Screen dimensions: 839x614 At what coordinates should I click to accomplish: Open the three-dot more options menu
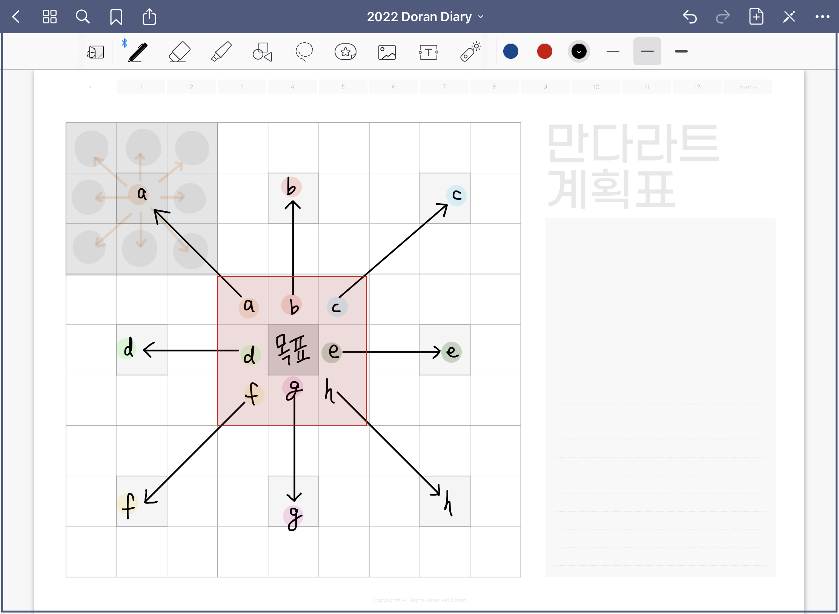point(822,17)
